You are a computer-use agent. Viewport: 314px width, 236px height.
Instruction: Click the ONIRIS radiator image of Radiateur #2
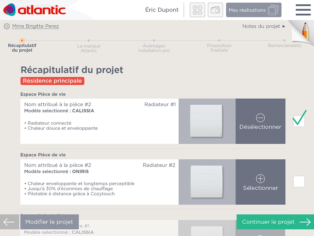point(207,182)
